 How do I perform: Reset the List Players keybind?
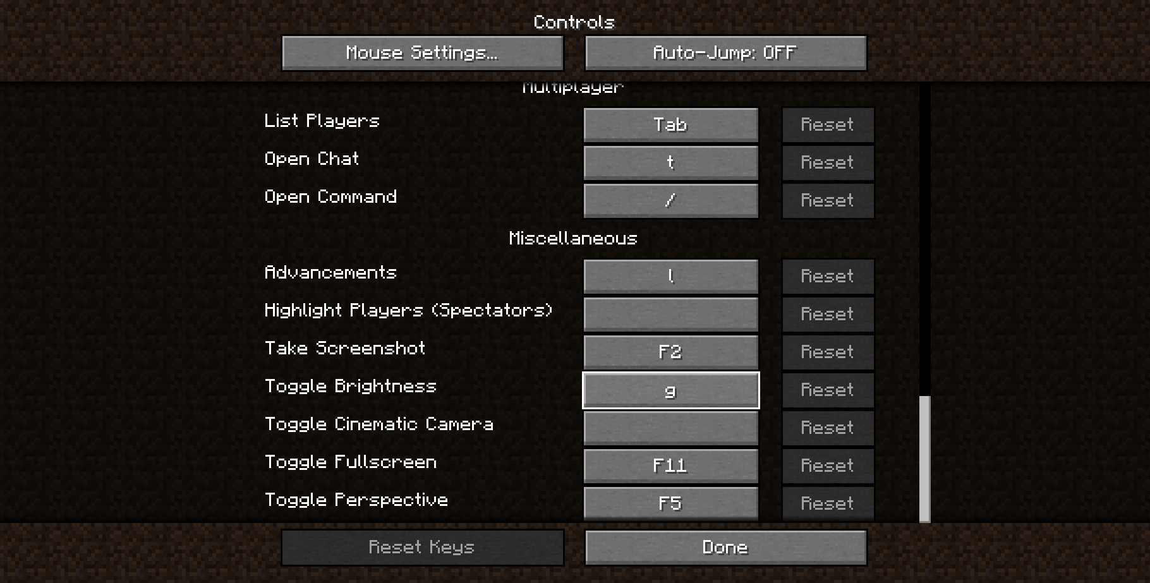(828, 124)
